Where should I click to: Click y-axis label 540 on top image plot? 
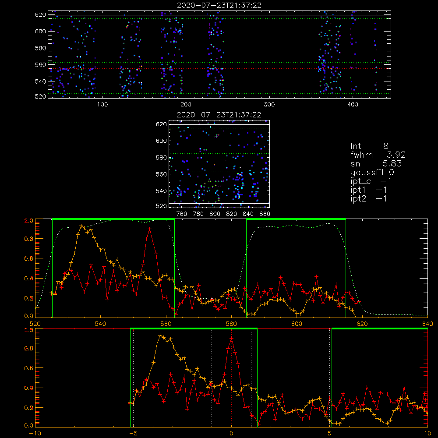click(40, 81)
